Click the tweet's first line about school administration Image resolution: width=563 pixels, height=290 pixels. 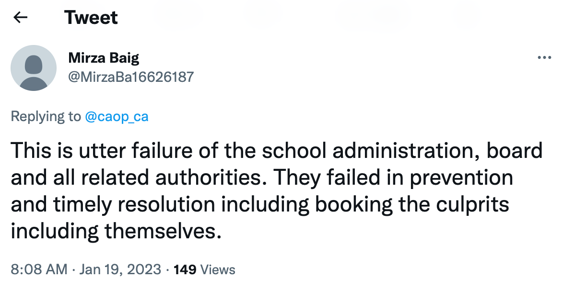(276, 151)
